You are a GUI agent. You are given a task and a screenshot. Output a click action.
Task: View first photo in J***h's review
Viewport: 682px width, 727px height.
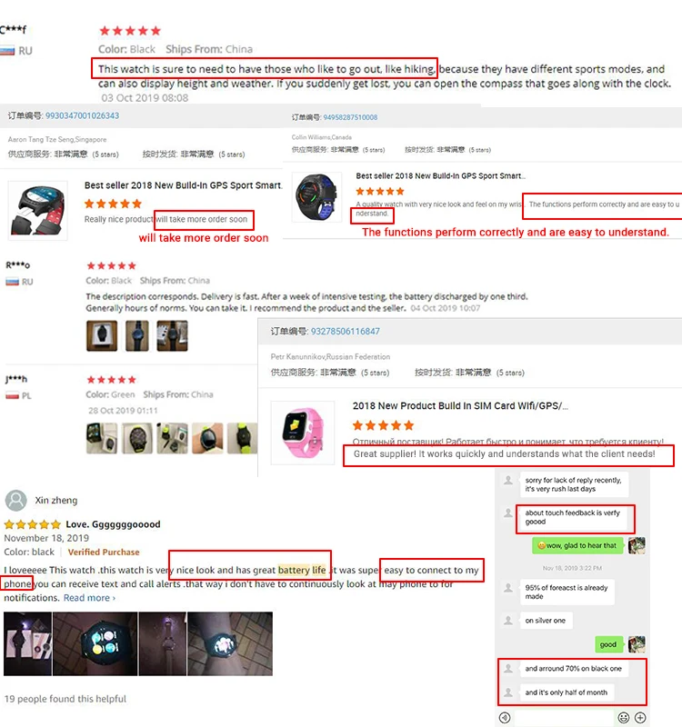click(102, 438)
